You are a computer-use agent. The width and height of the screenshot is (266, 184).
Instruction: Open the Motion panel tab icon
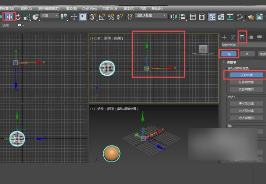coord(251,37)
